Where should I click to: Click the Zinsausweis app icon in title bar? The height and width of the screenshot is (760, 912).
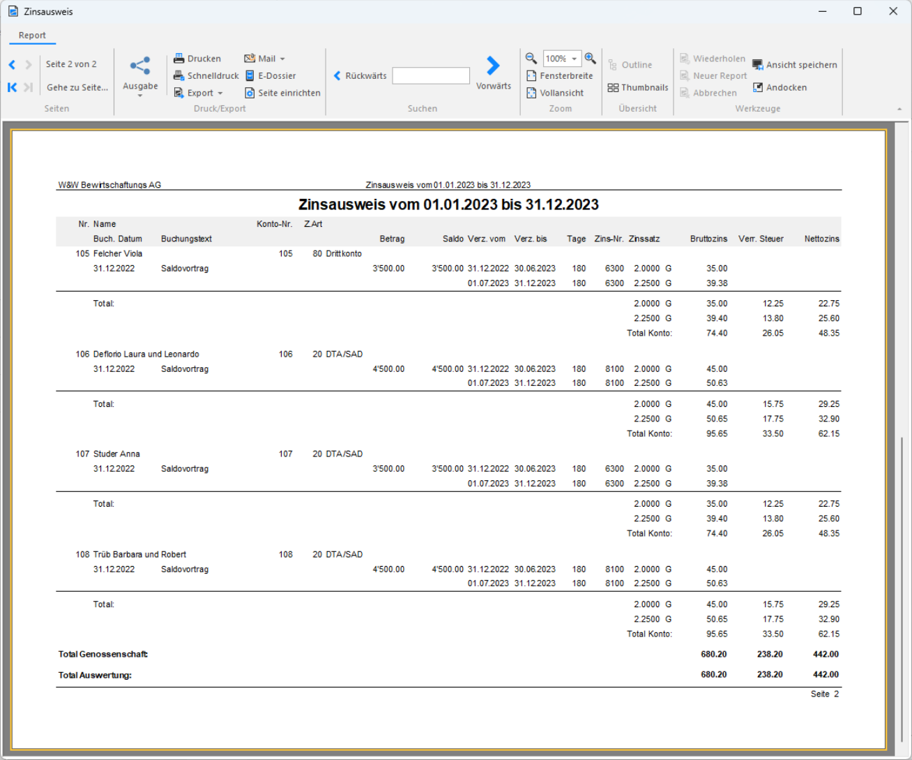click(13, 11)
